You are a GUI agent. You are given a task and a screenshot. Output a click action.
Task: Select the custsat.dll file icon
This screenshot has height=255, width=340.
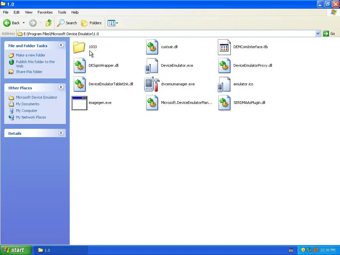(x=152, y=47)
